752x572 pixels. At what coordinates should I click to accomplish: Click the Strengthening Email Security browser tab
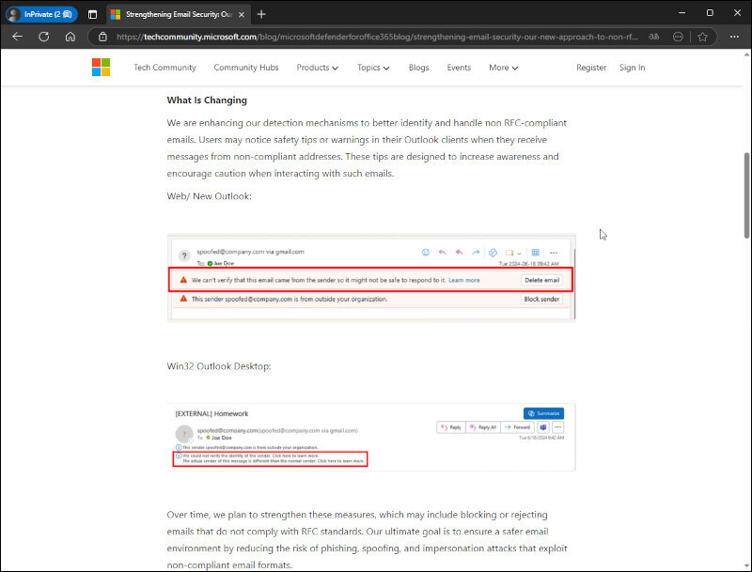tap(177, 14)
